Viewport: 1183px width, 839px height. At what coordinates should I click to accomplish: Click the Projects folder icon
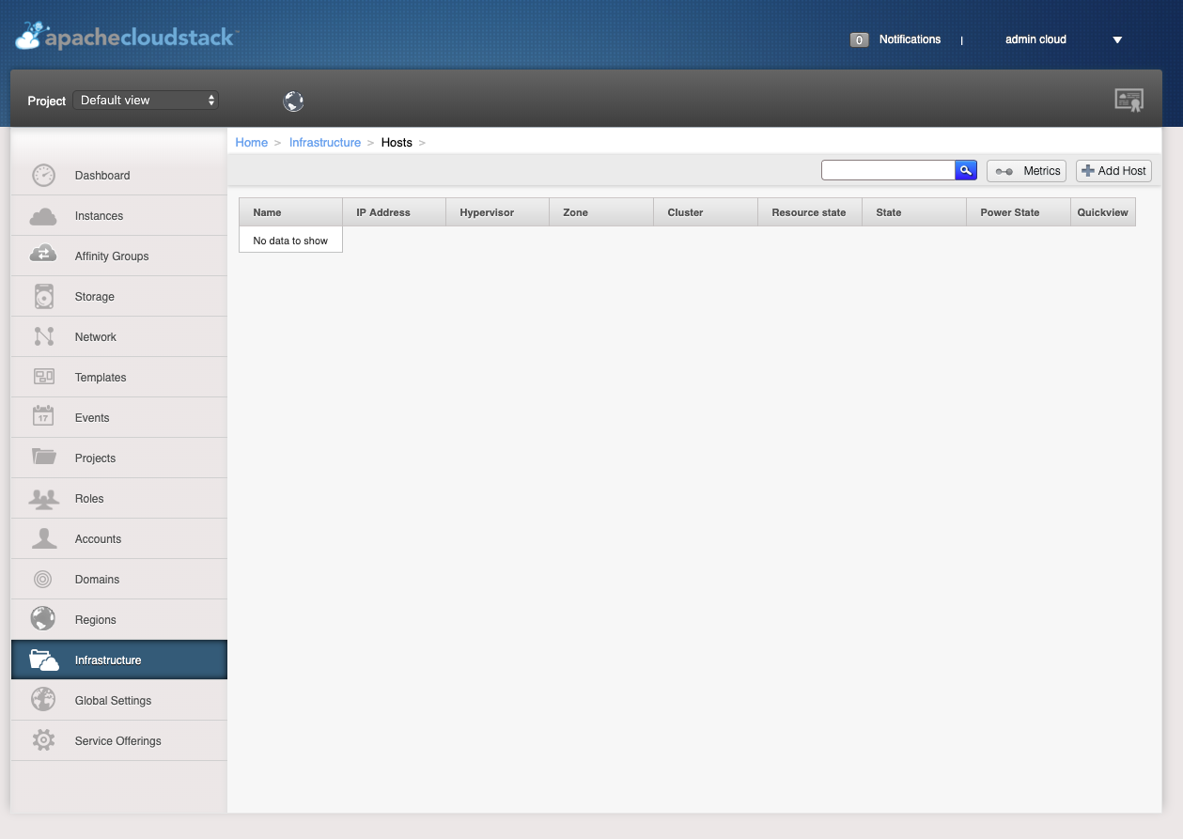pos(43,458)
